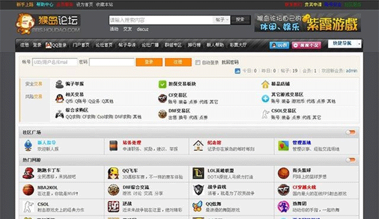
Task: Click the QQ登录 link in the navigation bar
Action: pos(56,45)
